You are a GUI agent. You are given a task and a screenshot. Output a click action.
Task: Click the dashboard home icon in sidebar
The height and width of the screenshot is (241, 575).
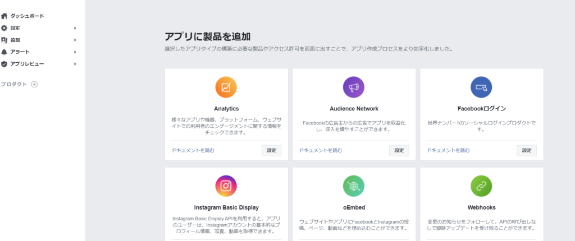point(4,16)
